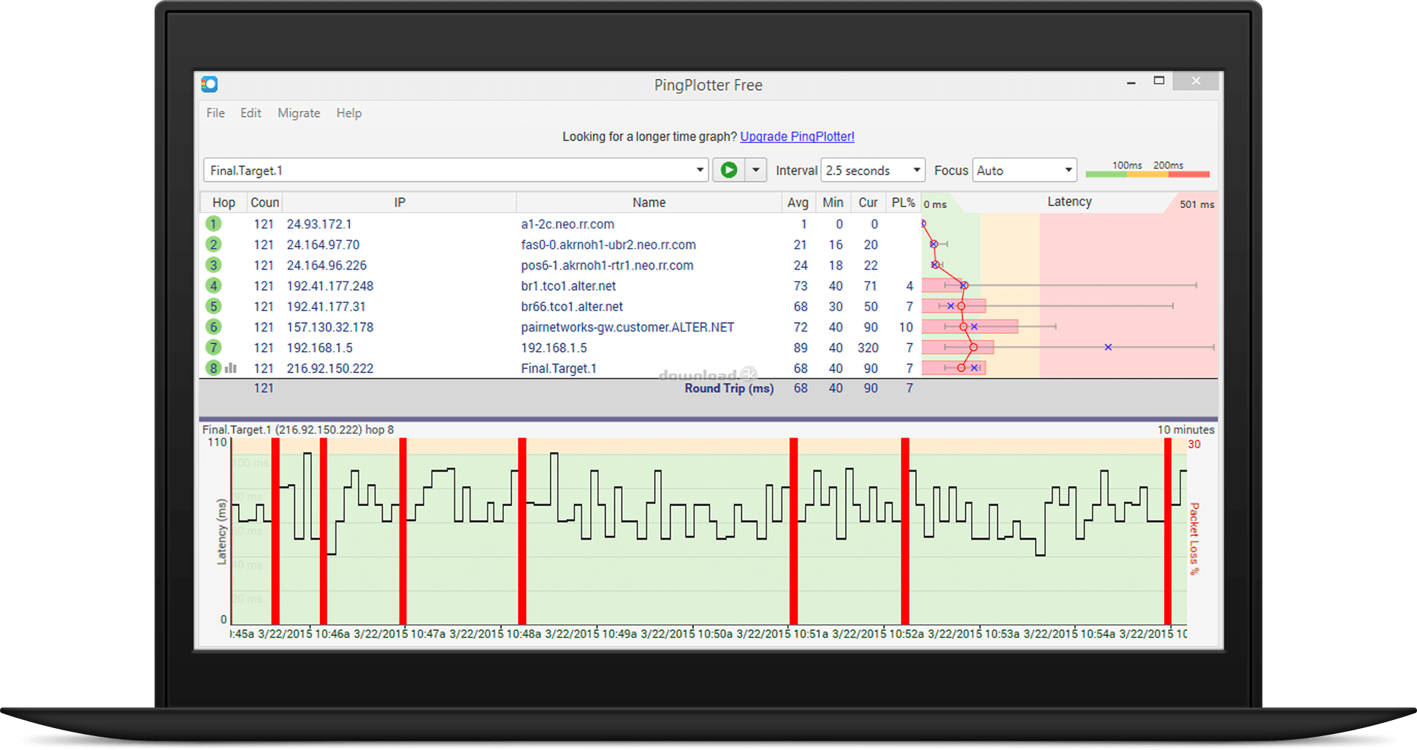Image resolution: width=1417 pixels, height=750 pixels.
Task: Select the hop 5 green circle icon
Action: (x=213, y=306)
